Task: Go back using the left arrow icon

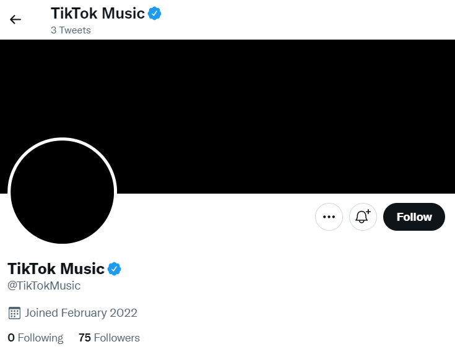Action: tap(15, 19)
